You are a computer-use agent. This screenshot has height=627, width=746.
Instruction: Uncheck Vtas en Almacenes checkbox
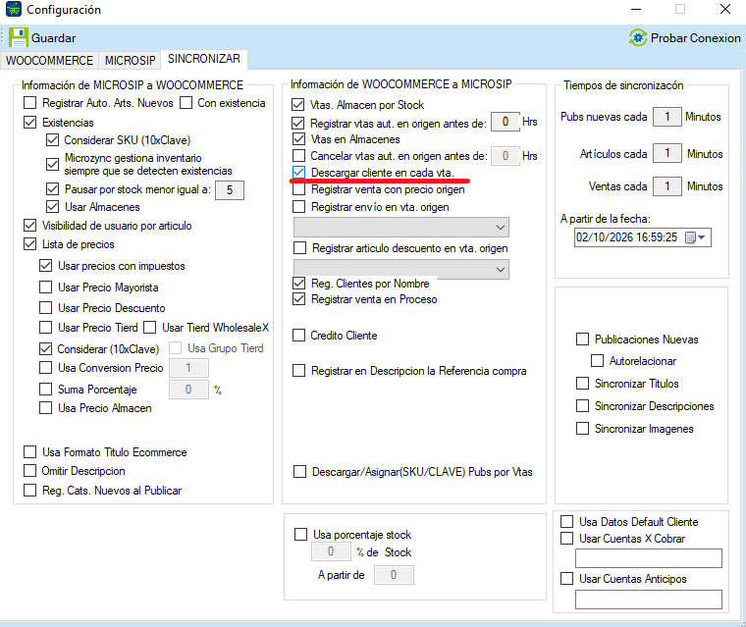[x=298, y=139]
